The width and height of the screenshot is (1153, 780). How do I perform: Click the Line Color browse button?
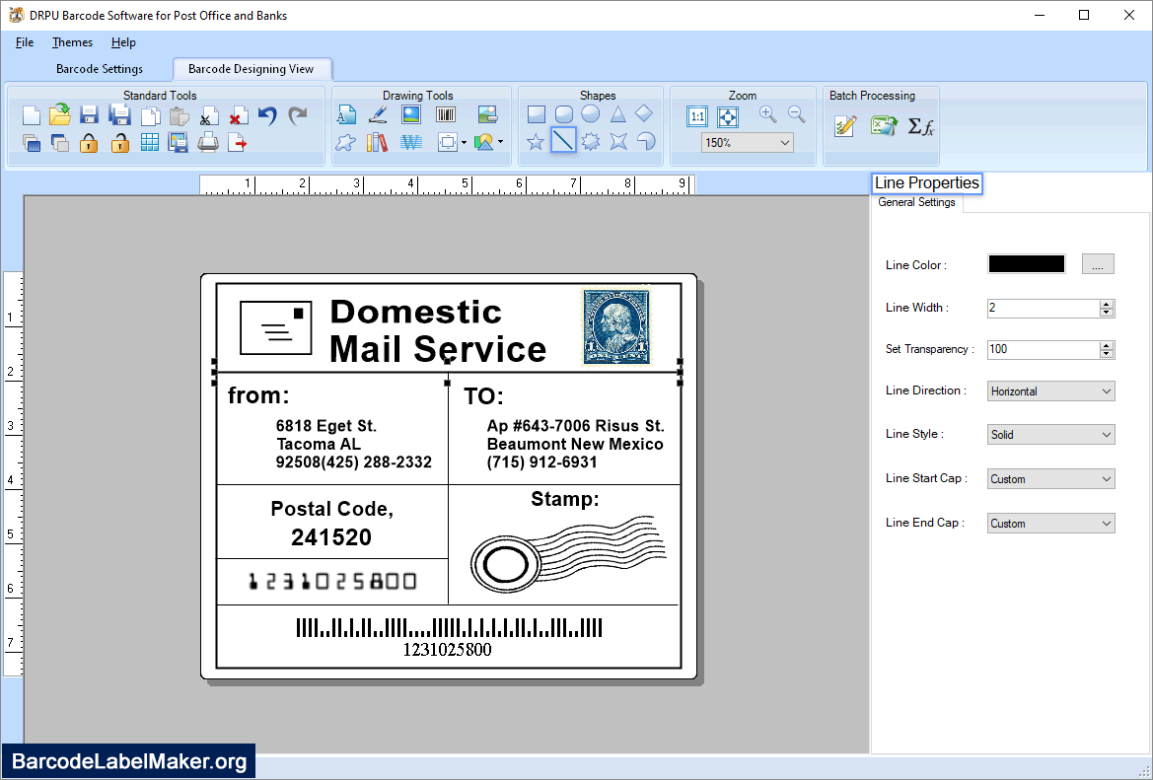(x=1098, y=264)
